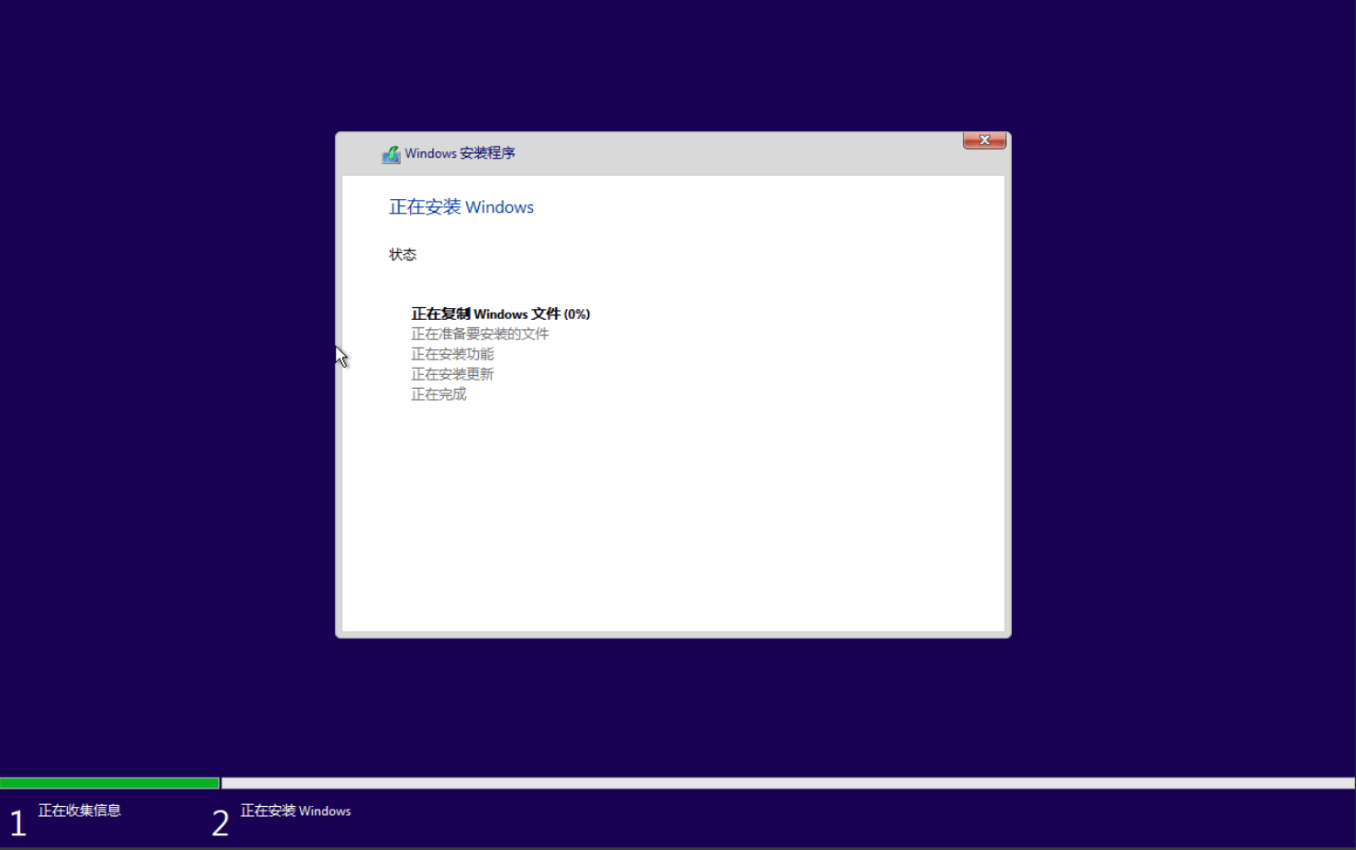The width and height of the screenshot is (1356, 850).
Task: Click the 正在安装 Windows blue heading
Action: point(461,207)
